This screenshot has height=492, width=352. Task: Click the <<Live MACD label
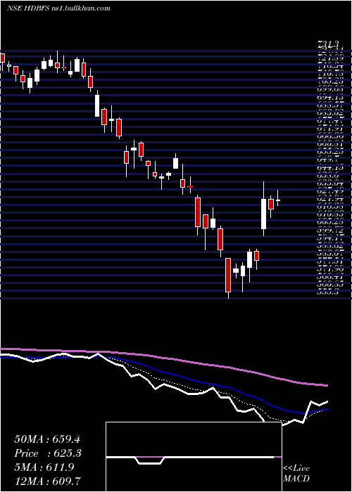(296, 473)
